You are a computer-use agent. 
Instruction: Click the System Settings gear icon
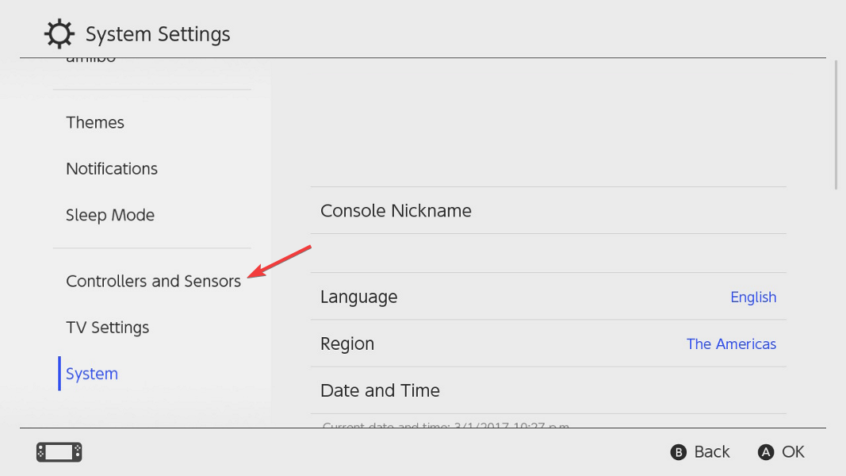[58, 34]
